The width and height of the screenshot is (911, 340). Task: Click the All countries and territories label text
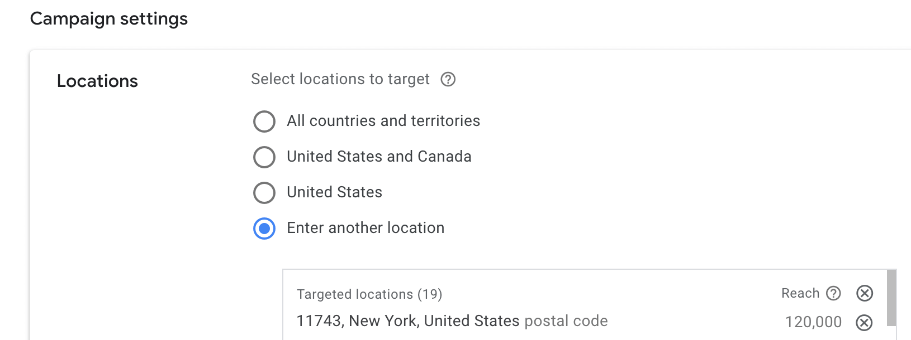point(383,121)
